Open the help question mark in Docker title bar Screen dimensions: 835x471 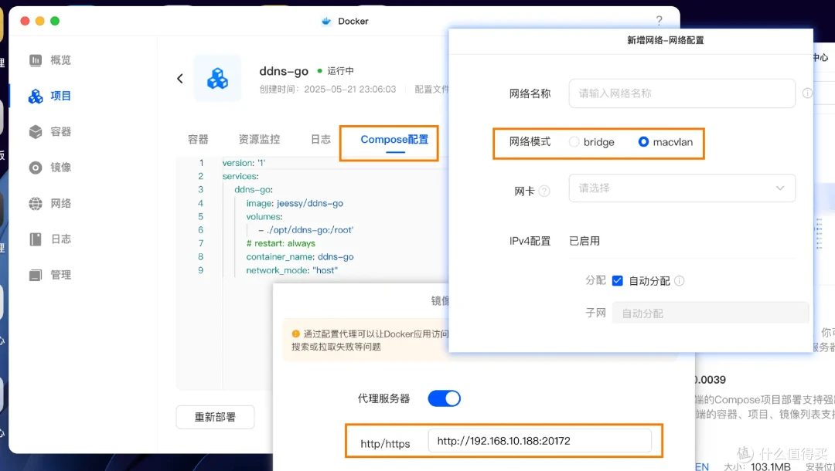click(659, 20)
